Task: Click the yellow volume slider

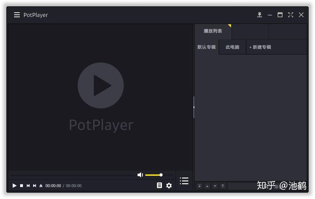Action: (x=154, y=175)
